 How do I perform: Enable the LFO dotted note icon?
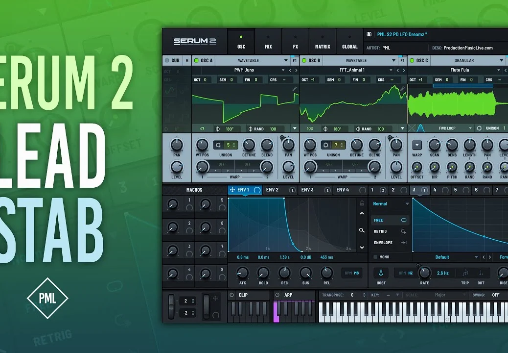(481, 273)
